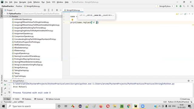Open the Terminal tool window
The width and height of the screenshot is (194, 109).
pyautogui.click(x=38, y=99)
